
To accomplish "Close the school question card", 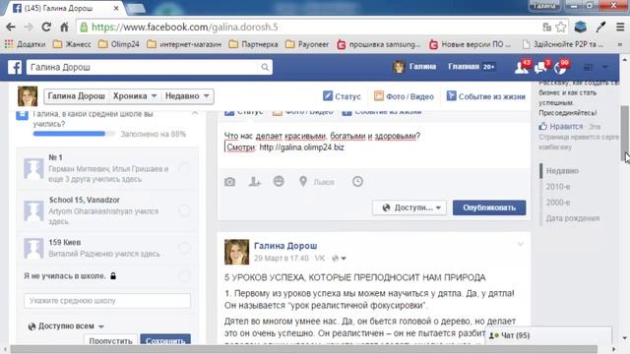I will (x=195, y=113).
